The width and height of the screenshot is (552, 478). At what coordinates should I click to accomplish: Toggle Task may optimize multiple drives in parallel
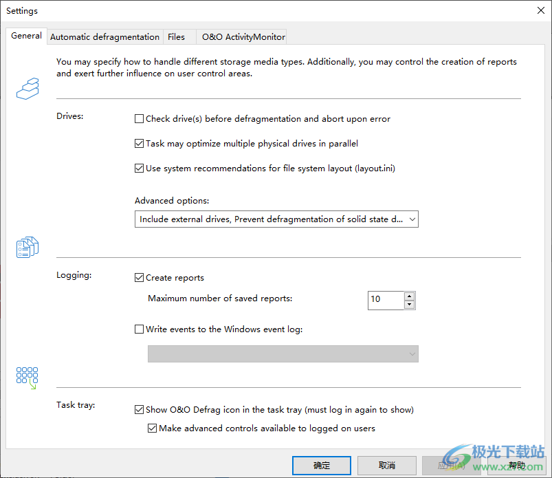coord(140,144)
